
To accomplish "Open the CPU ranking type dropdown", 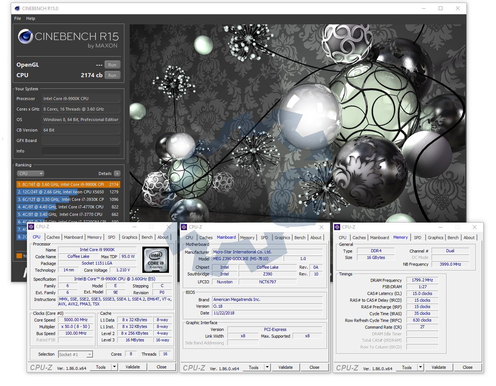I will [x=30, y=174].
